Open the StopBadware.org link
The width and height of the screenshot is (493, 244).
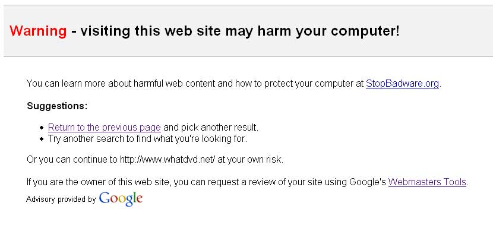point(402,84)
